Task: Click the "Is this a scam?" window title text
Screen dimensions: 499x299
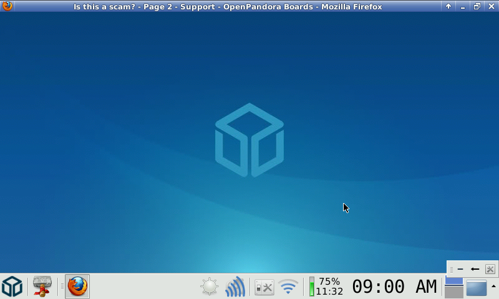Action: [x=228, y=6]
